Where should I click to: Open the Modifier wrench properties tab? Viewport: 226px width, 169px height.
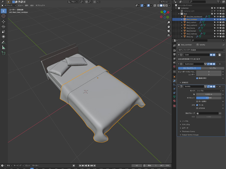[x=174, y=81]
